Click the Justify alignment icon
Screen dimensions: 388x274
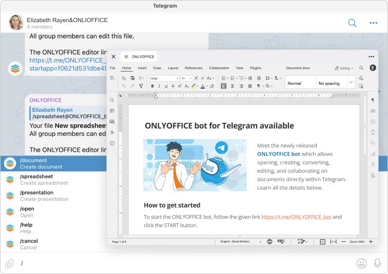tap(250, 86)
